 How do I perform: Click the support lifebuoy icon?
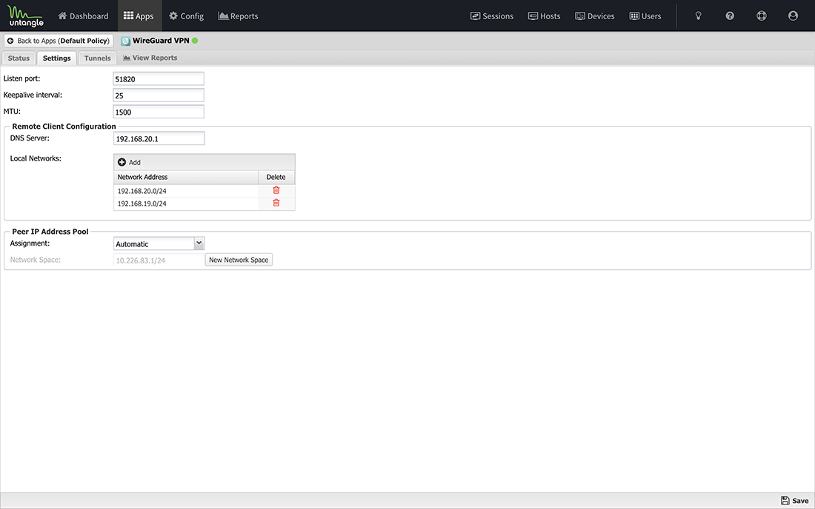tap(762, 16)
